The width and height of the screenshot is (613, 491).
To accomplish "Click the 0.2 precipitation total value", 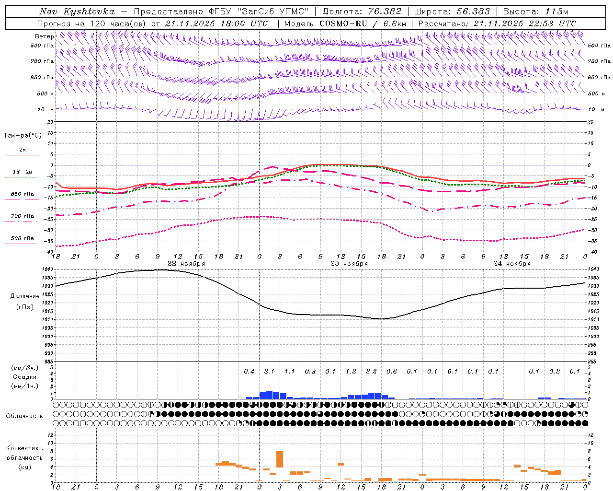I will point(555,371).
